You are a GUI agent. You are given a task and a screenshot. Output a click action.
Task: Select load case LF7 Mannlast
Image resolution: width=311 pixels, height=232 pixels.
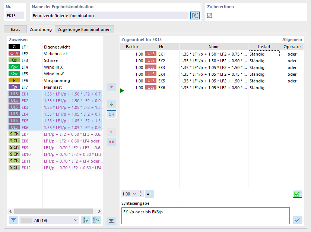coord(55,87)
